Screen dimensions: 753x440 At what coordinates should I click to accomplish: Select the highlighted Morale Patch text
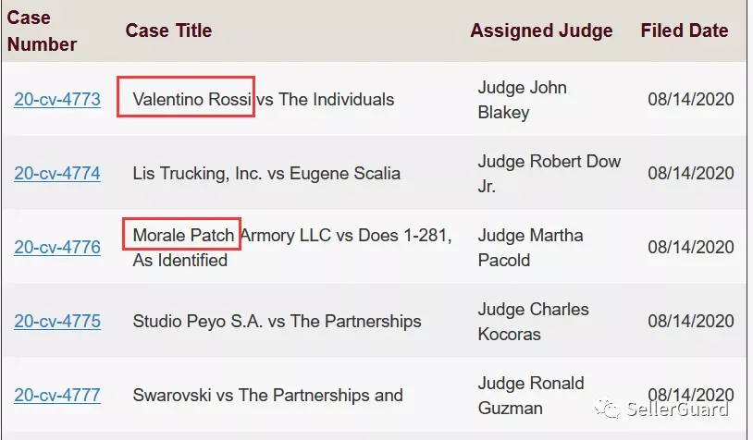coord(182,234)
